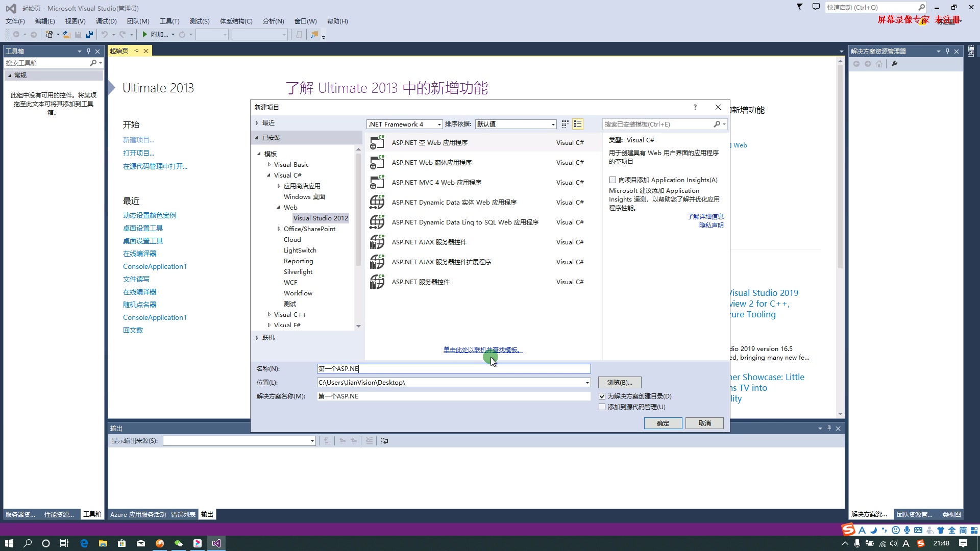Click the Cancel button in dialog
Screen dimensions: 980x551
click(x=704, y=423)
